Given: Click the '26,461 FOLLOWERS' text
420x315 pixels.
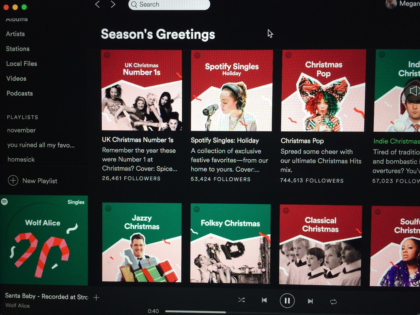Looking at the screenshot, I should (x=131, y=178).
